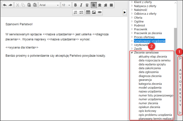Screen dimensions: 183x121
Task: Select gwarancja autotext
Action: (145, 80)
